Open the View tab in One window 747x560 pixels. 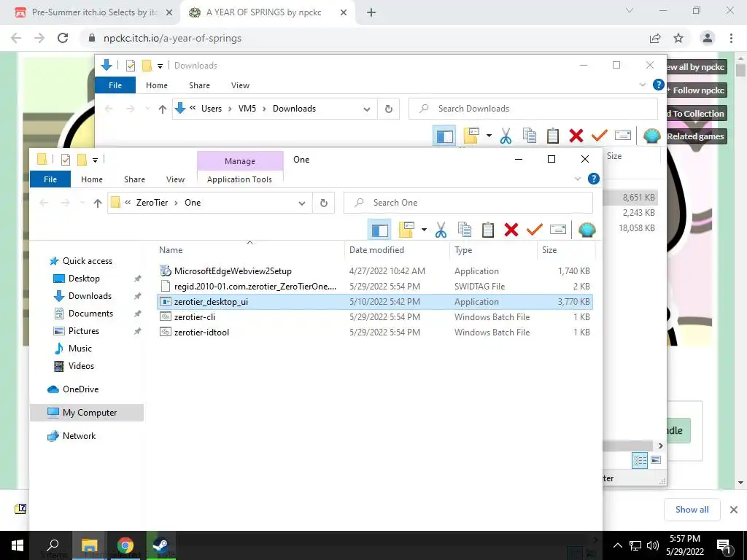(175, 179)
